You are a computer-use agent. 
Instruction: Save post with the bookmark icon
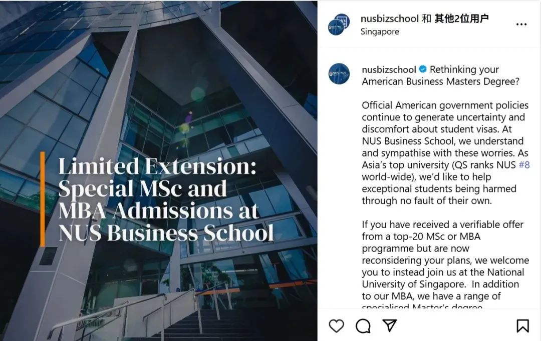(x=522, y=326)
